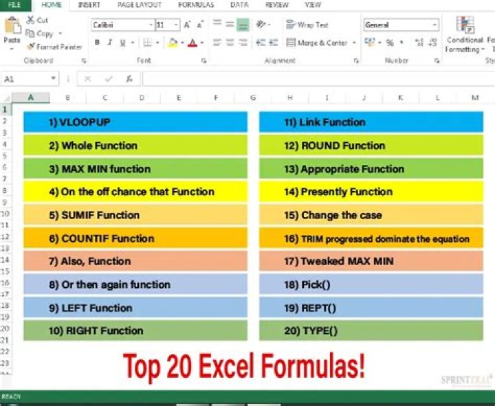
Task: Open the Calibri font name dropdown
Action: [x=150, y=25]
